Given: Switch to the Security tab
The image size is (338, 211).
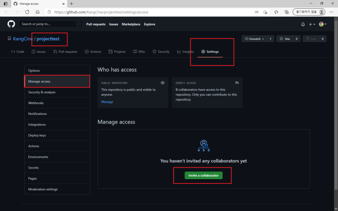Looking at the screenshot, I should click(161, 52).
